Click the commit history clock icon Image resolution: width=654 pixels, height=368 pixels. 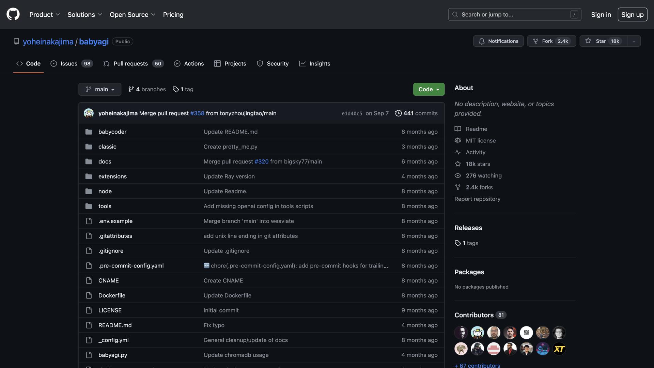point(398,113)
